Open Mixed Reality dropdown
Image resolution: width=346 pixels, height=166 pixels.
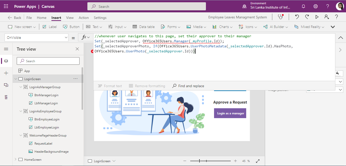(x=309, y=27)
